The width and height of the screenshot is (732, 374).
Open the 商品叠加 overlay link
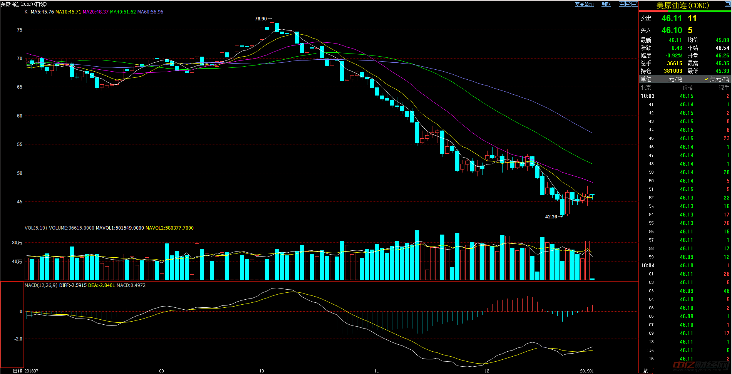(584, 4)
